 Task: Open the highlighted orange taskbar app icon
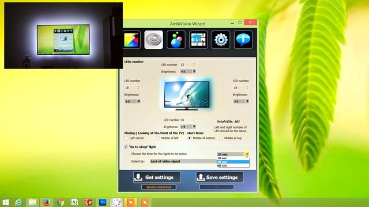coord(131,202)
